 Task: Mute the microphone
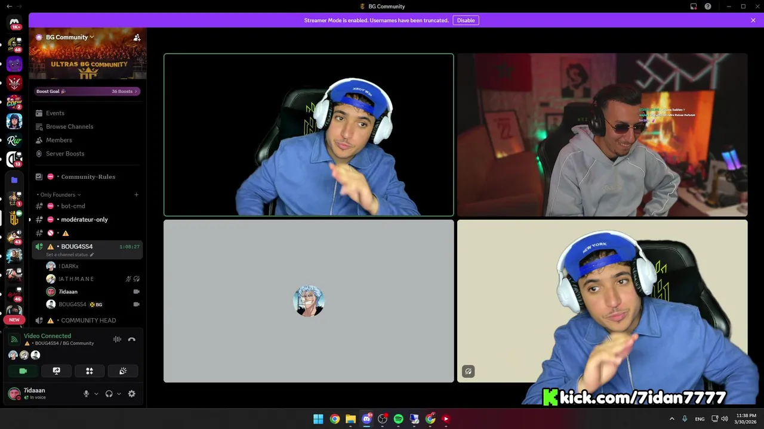(86, 394)
